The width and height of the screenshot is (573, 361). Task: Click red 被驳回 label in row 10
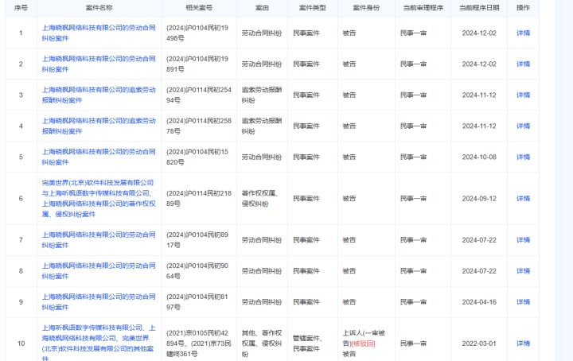[x=363, y=344]
